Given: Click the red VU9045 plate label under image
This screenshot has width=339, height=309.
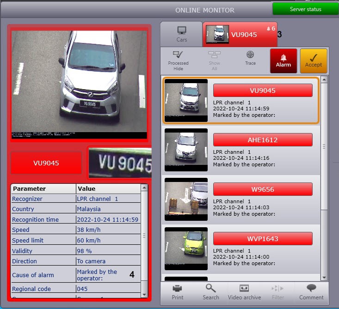Looking at the screenshot, I should (x=46, y=163).
